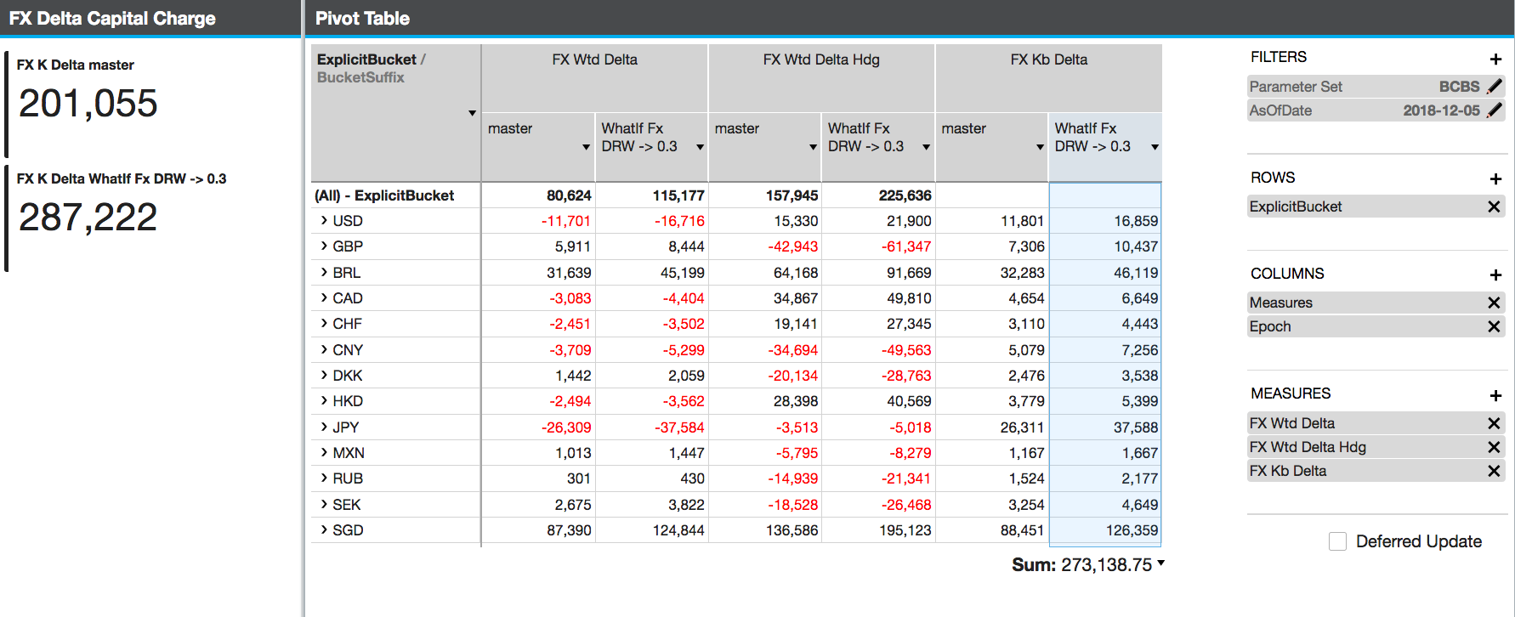This screenshot has width=1515, height=617.
Task: Open the Sum aggregation dropdown
Action: pyautogui.click(x=1160, y=563)
